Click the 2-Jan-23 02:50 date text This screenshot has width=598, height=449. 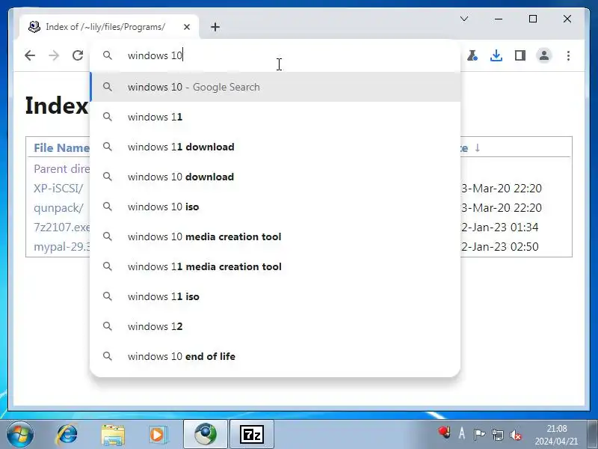point(499,247)
